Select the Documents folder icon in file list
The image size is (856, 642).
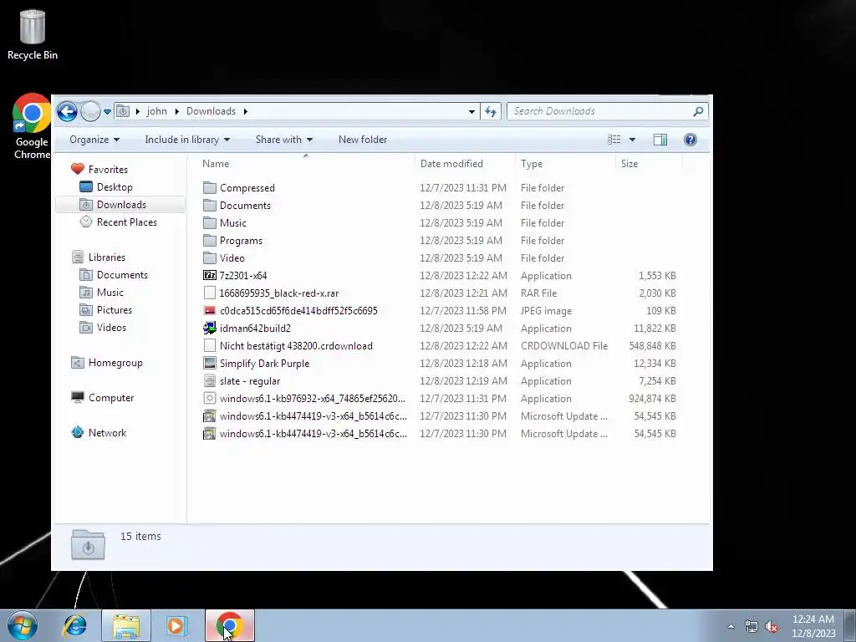[x=210, y=206]
